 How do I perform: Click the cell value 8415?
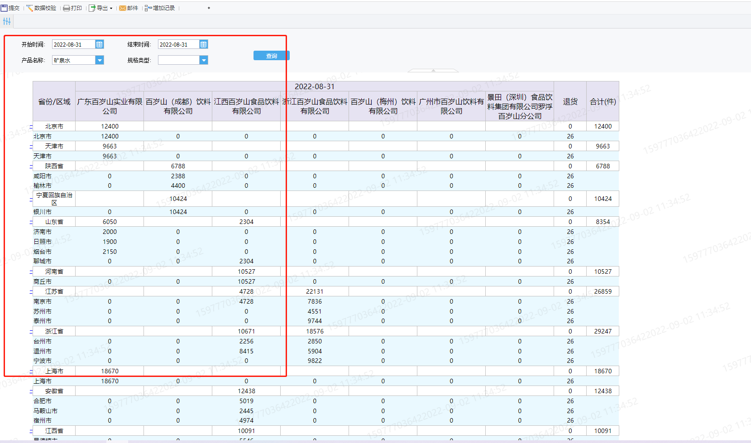[x=246, y=351]
